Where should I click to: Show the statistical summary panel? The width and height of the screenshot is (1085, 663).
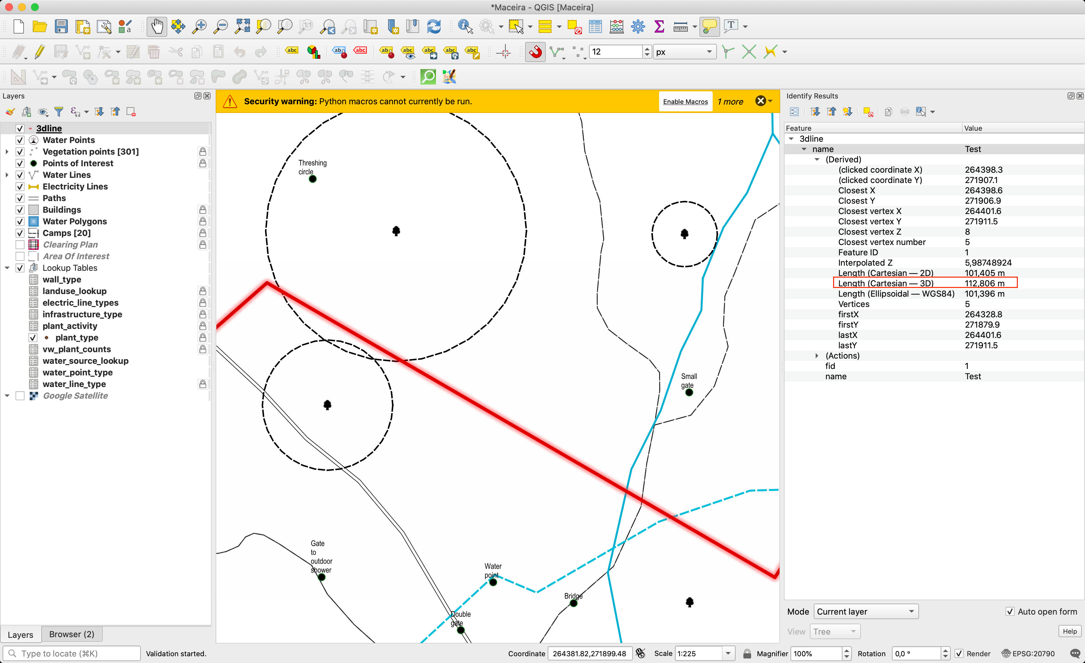click(x=659, y=26)
